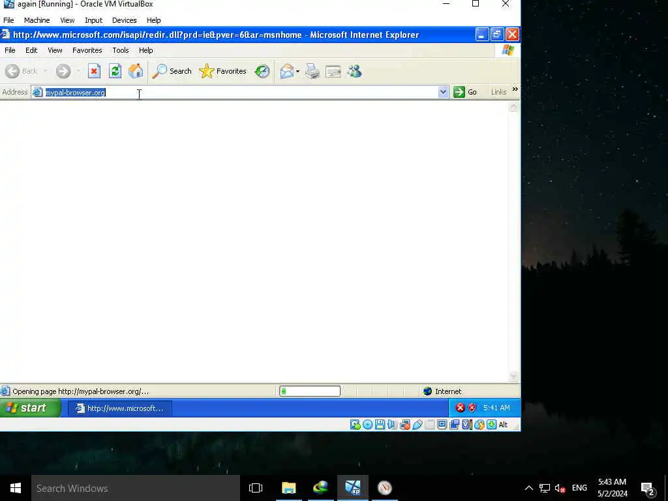
Task: Click the VirtualBox network adapter icon
Action: 405,424
